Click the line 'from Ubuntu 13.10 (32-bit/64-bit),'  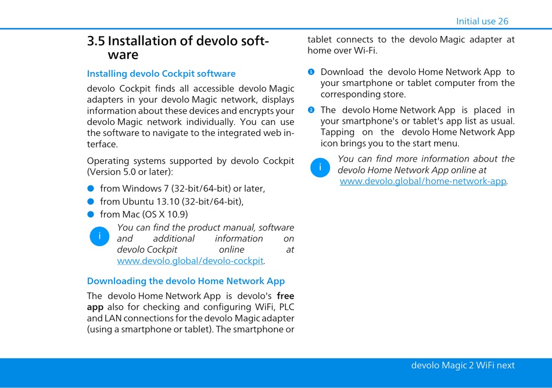[x=172, y=202]
